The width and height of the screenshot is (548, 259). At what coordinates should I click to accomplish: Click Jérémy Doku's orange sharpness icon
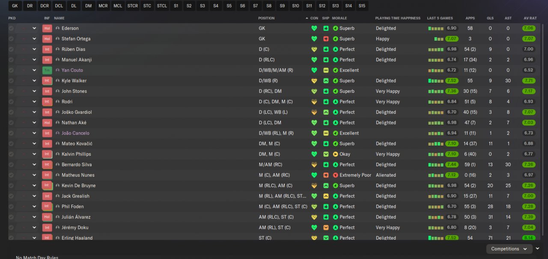click(326, 228)
